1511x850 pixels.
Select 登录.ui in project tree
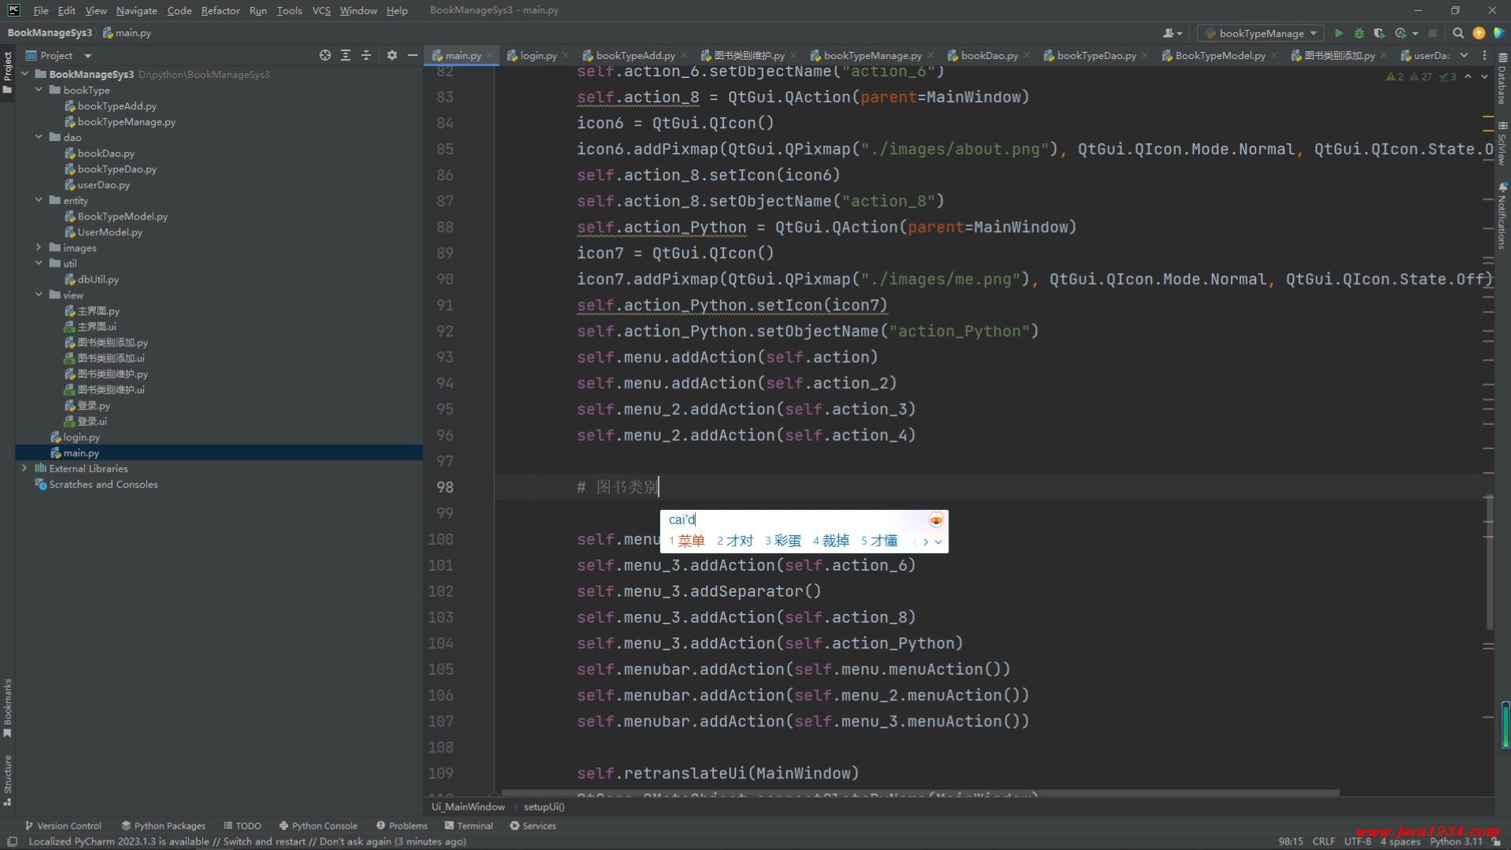[91, 421]
